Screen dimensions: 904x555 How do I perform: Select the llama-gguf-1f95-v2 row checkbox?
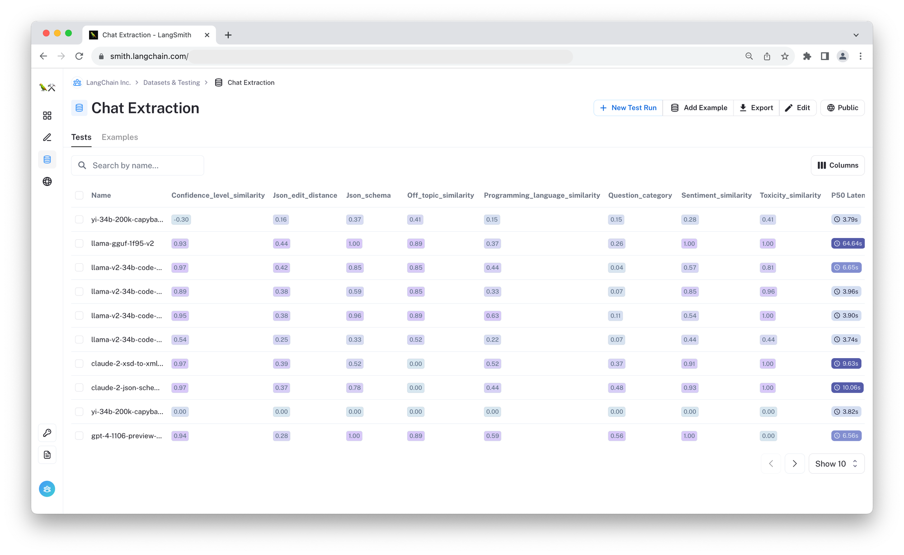tap(79, 243)
